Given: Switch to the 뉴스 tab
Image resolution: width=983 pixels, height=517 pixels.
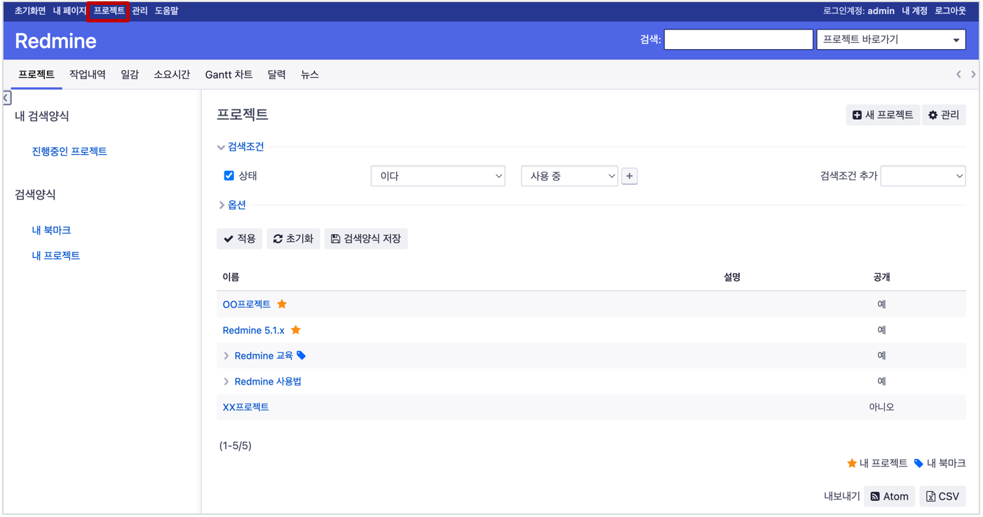Looking at the screenshot, I should (310, 74).
